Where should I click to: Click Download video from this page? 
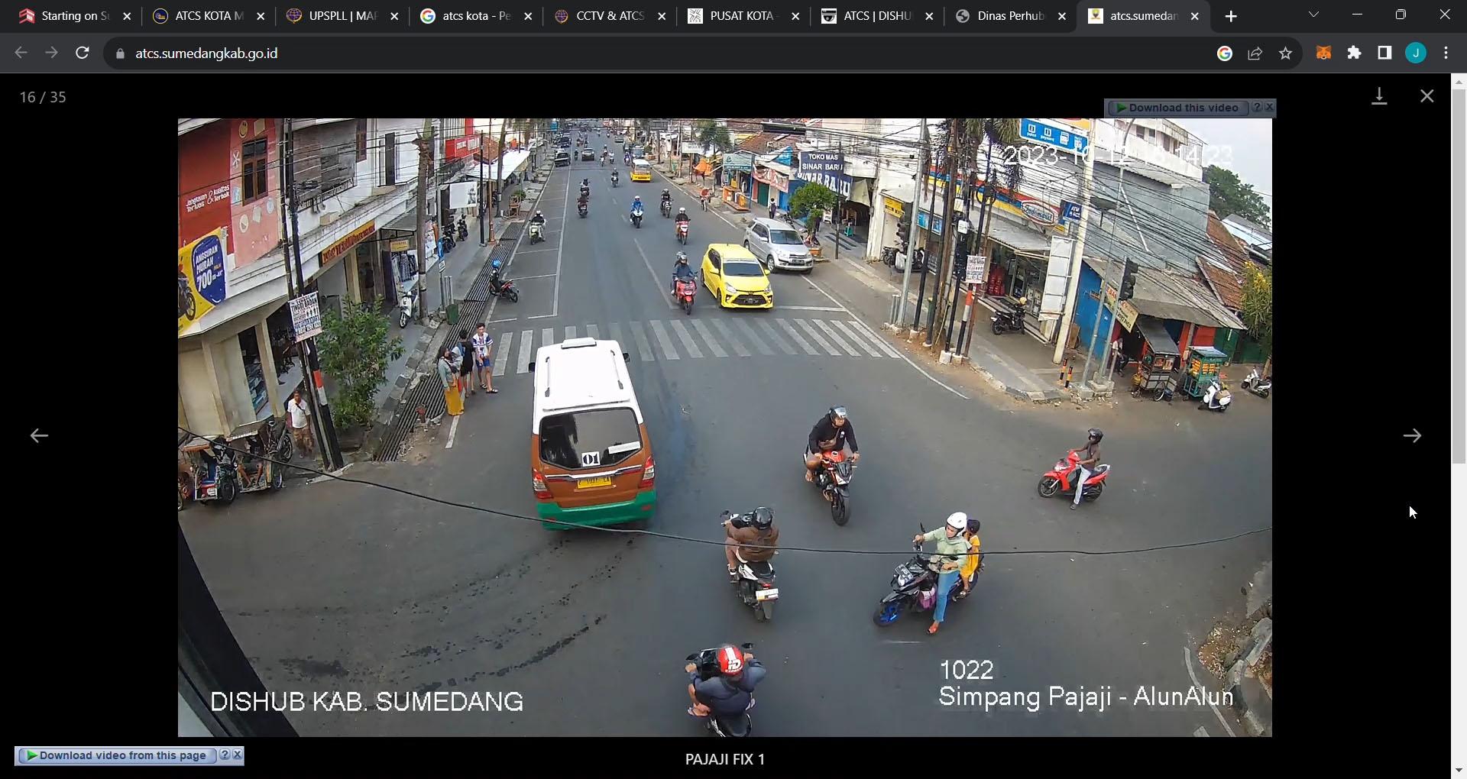pos(116,755)
